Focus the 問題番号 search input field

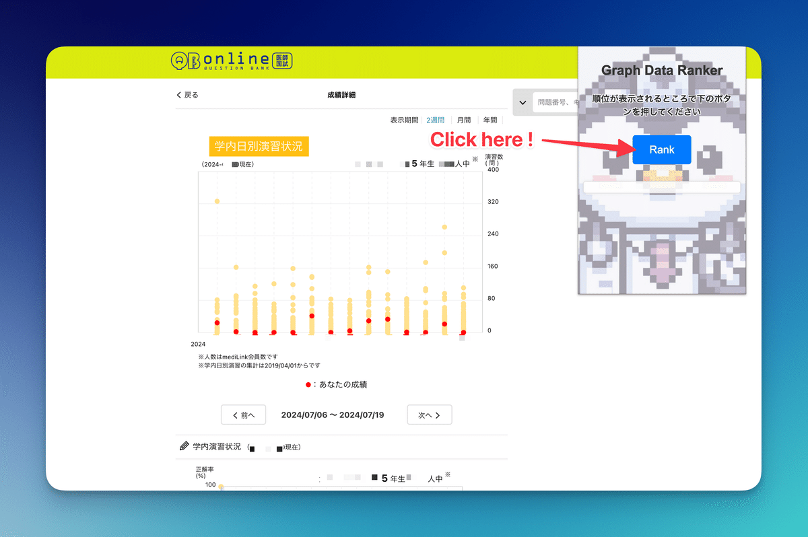coord(555,102)
